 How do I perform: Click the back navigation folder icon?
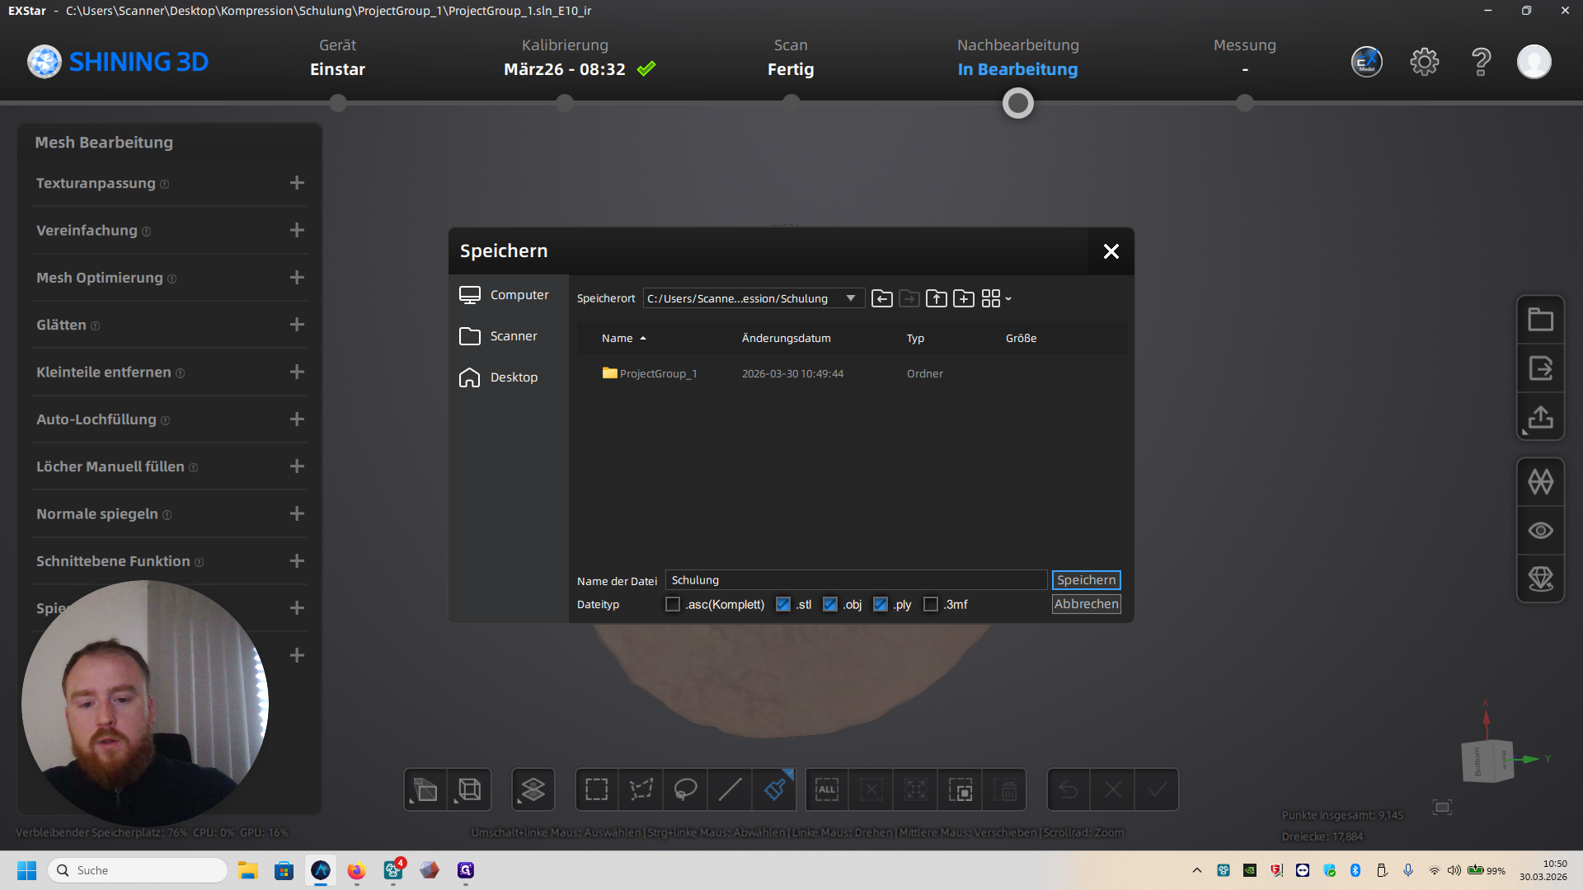click(x=881, y=298)
